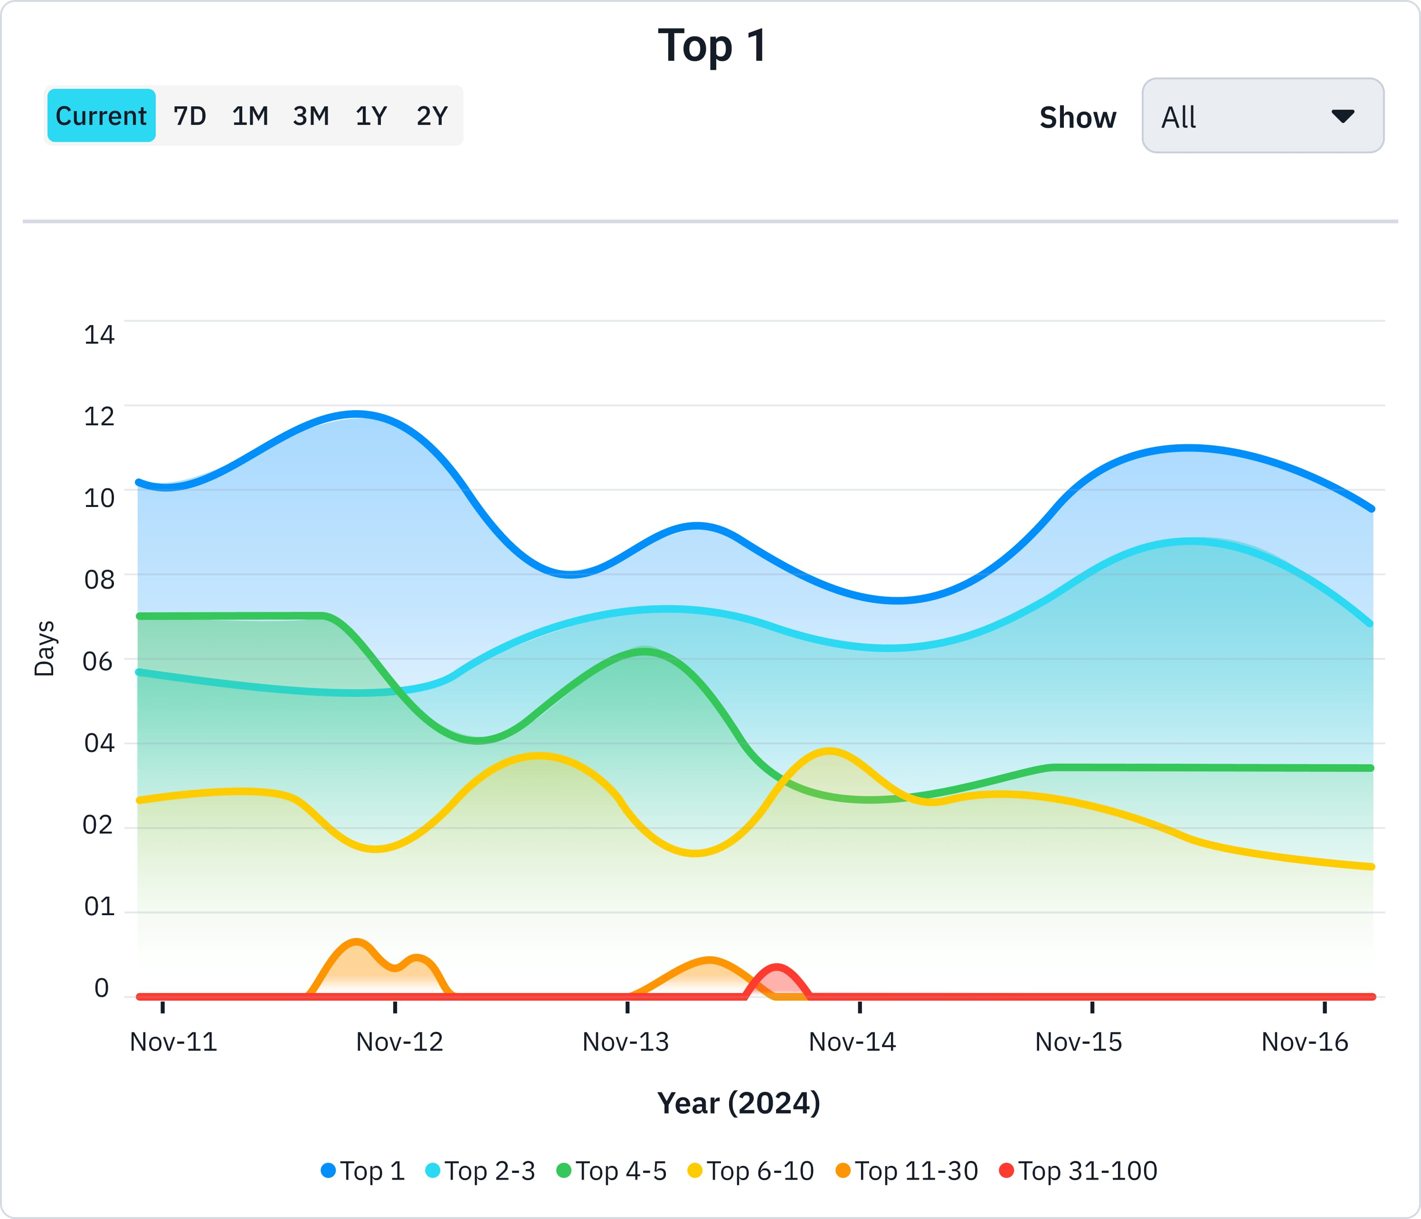The width and height of the screenshot is (1421, 1219).
Task: Click the dropdown caret arrow icon
Action: 1342,116
